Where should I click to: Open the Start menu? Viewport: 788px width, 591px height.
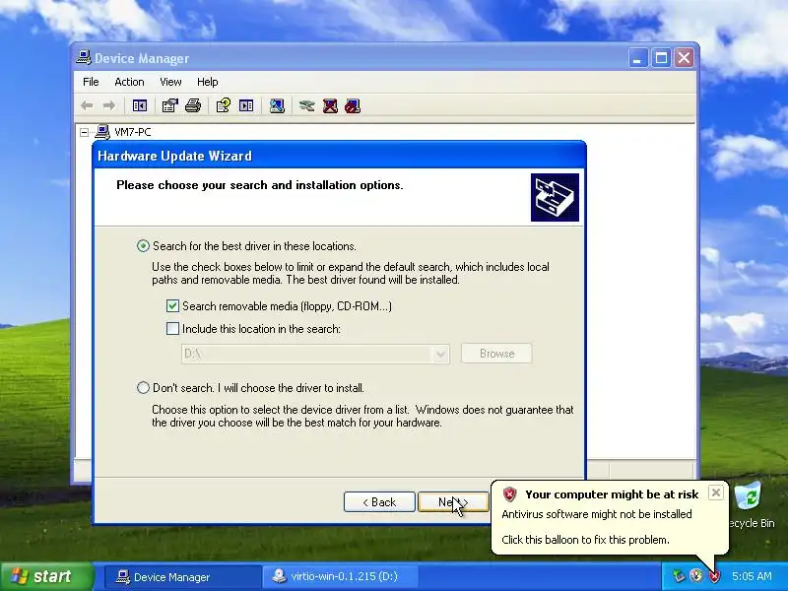pyautogui.click(x=47, y=576)
